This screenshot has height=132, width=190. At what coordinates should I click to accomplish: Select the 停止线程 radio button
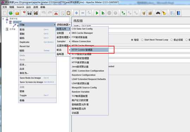coord(172,40)
